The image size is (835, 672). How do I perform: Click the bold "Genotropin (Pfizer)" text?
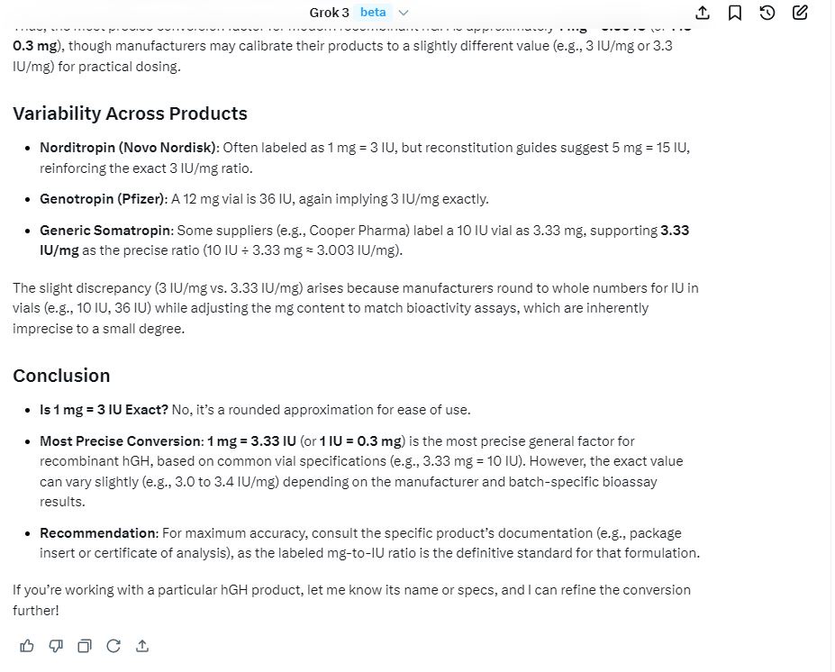(x=102, y=199)
